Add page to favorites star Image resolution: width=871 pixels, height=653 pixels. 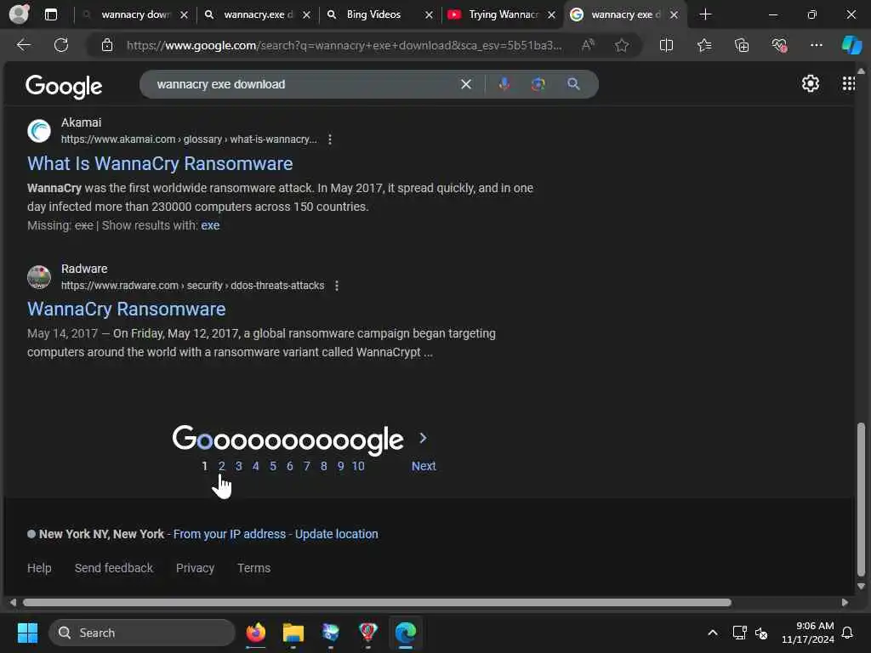[x=622, y=46]
